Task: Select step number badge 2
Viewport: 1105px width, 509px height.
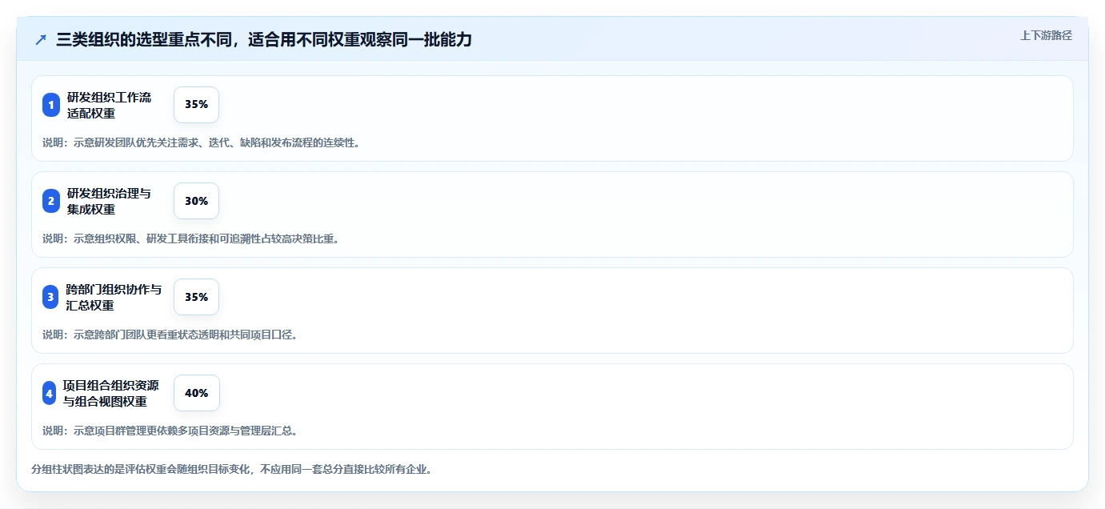Action: [51, 201]
